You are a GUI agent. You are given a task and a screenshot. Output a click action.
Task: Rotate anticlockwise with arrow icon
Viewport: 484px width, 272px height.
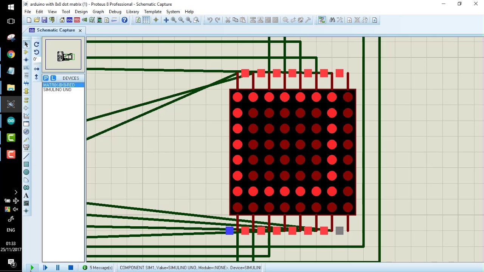[36, 52]
